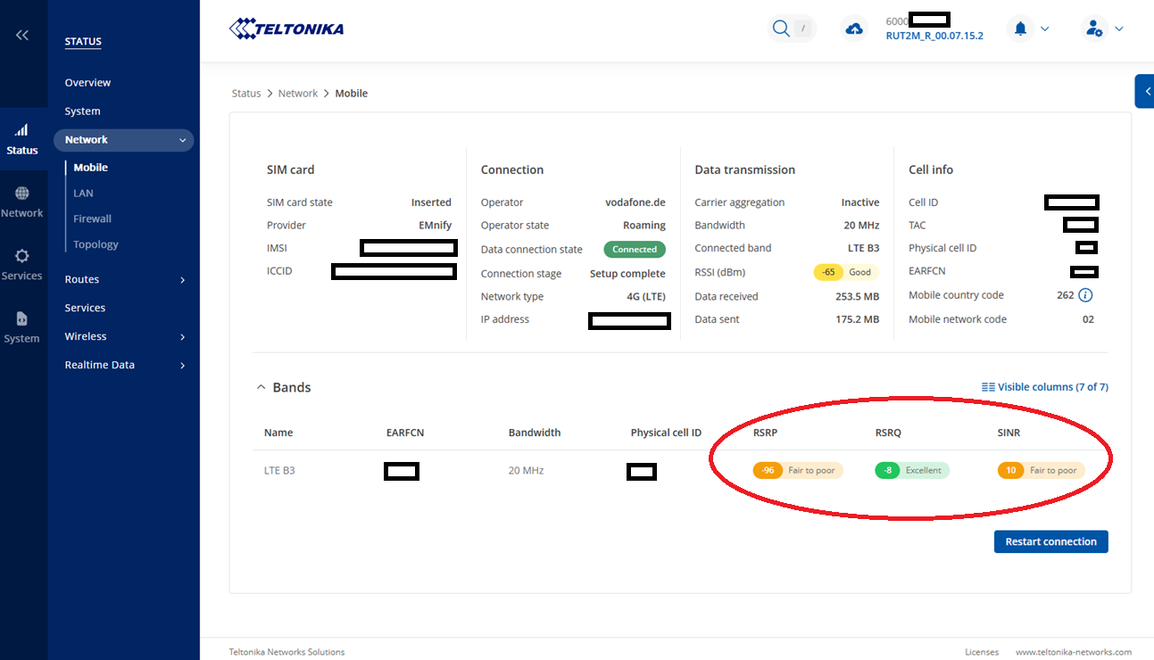
Task: Open the right side panel tab
Action: [x=1144, y=91]
